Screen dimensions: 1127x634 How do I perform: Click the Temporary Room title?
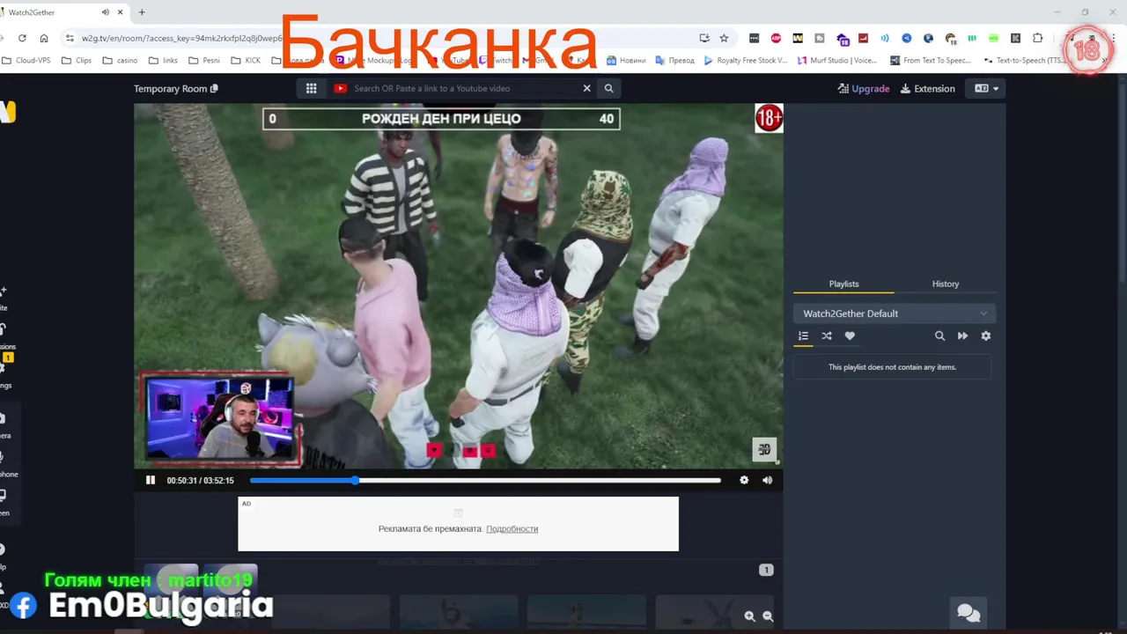tap(170, 88)
